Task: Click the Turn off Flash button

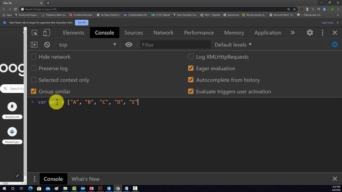Action: [82, 22]
